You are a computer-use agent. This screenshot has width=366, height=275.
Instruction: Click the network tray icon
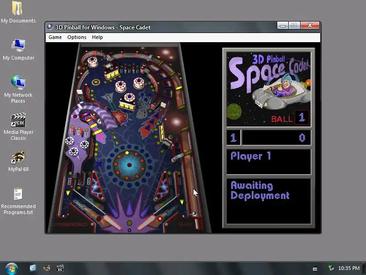point(331,268)
